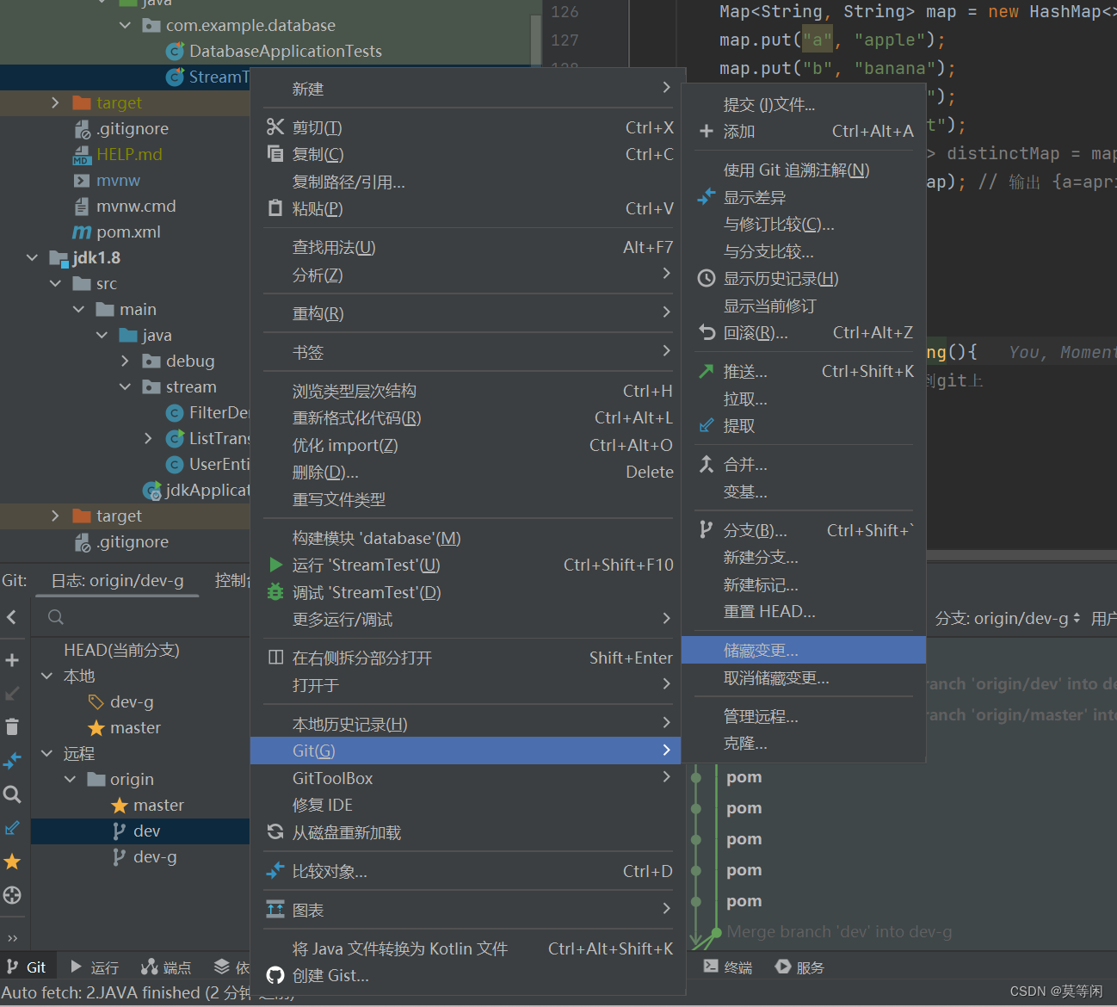Collapse the origin folder node
1117x1007 pixels.
(x=70, y=779)
